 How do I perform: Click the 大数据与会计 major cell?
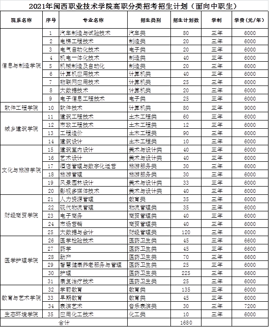pos(93,232)
